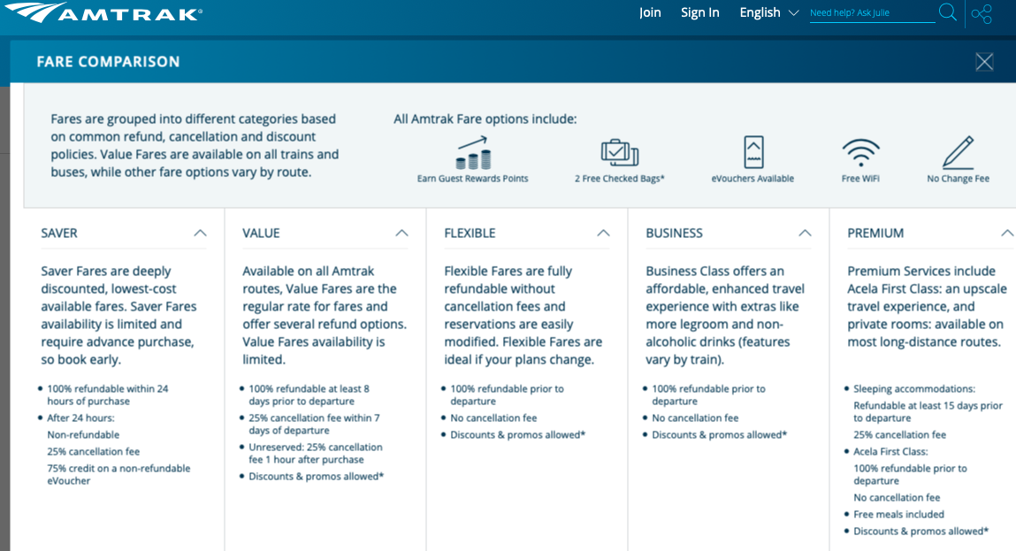Open the English language dropdown
This screenshot has width=1016, height=551.
768,12
